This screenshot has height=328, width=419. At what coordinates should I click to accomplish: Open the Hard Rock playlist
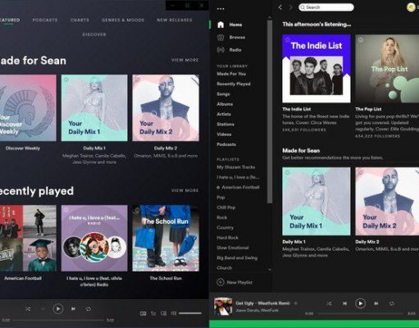point(227,238)
